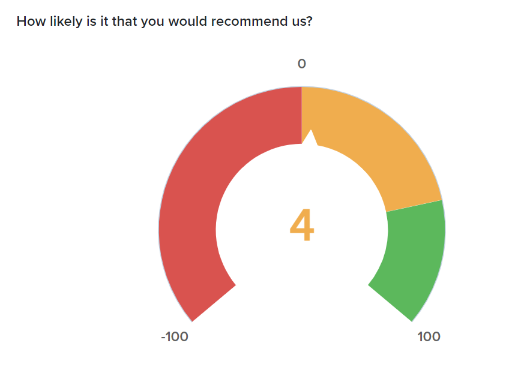Click the orange score number 4

[x=301, y=225]
